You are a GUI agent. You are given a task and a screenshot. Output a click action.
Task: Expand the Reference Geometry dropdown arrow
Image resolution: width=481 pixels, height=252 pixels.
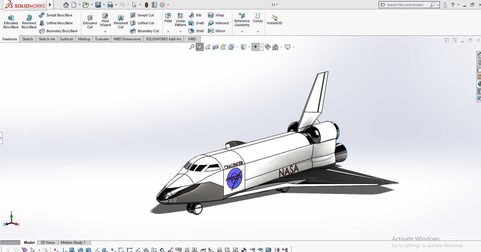pos(242,32)
